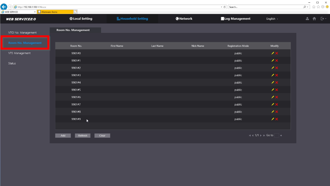Go to the home page icon
Screen dimensions: 330x186
314,19
